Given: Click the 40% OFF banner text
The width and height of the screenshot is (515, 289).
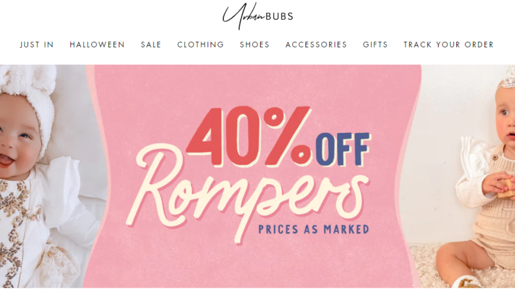Looking at the screenshot, I should point(279,136).
